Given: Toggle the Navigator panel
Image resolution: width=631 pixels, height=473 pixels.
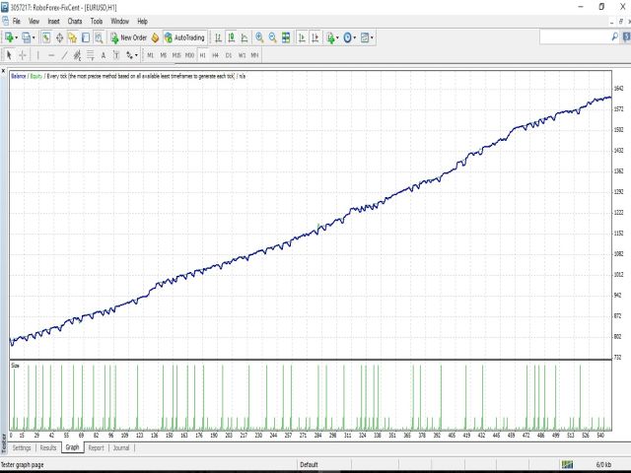Looking at the screenshot, I should pos(72,37).
